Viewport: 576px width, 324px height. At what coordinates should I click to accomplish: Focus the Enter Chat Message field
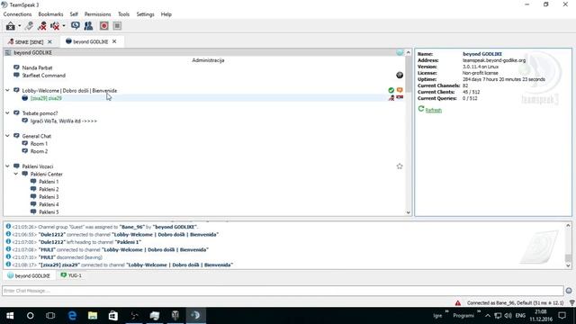283,291
